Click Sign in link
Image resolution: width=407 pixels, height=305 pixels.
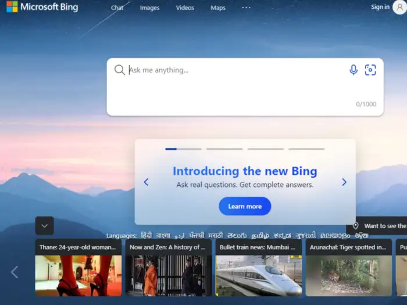pyautogui.click(x=380, y=7)
